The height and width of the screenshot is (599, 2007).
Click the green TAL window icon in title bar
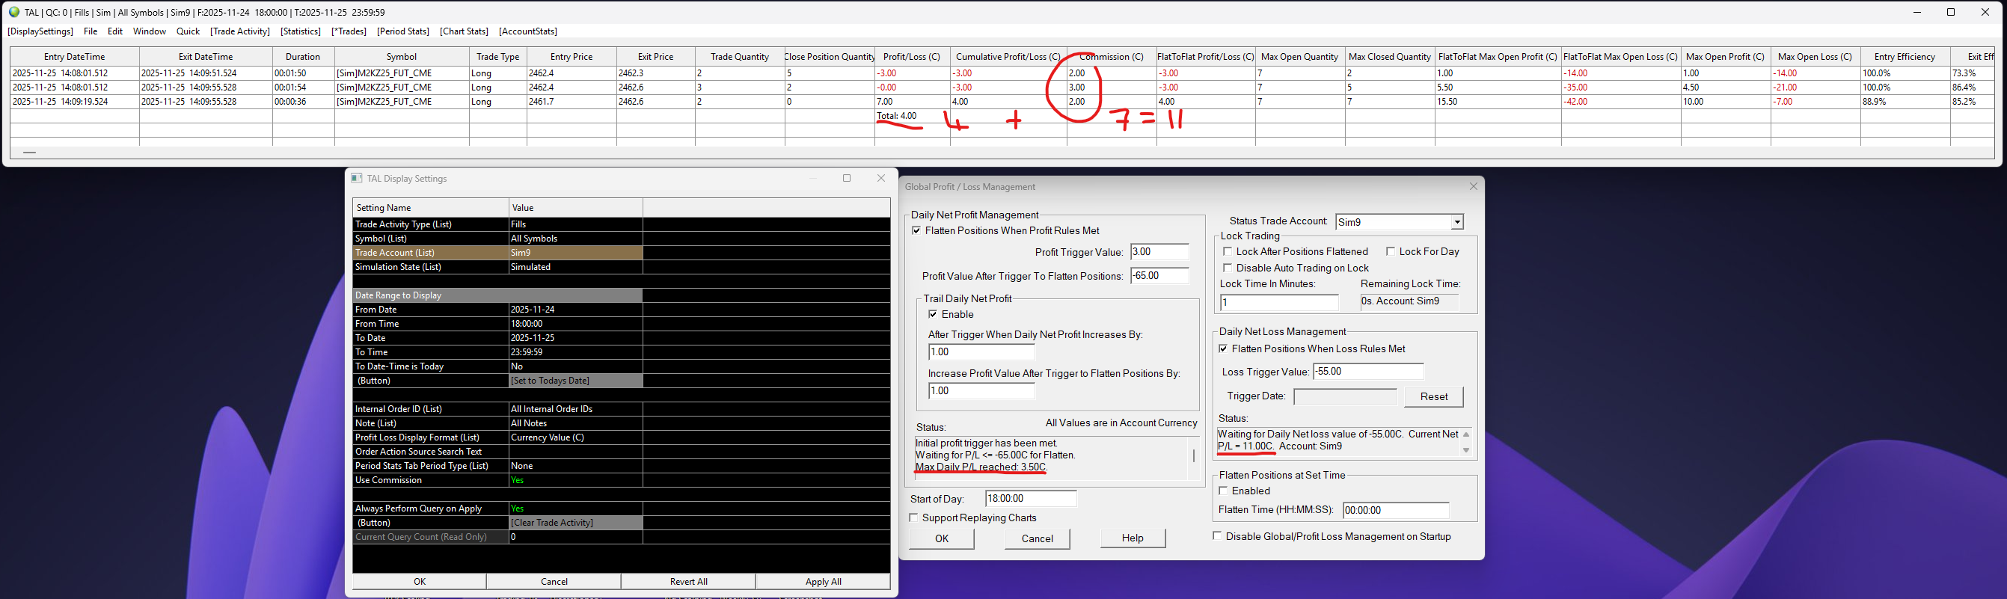[x=14, y=13]
